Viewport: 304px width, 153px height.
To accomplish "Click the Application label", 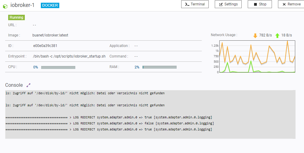I will [119, 46].
